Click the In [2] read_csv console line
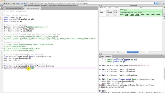 coord(125,66)
